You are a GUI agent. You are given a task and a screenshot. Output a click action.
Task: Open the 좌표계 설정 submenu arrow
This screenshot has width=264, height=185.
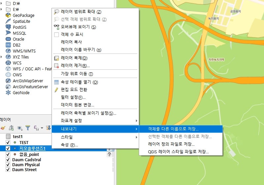tap(136, 121)
